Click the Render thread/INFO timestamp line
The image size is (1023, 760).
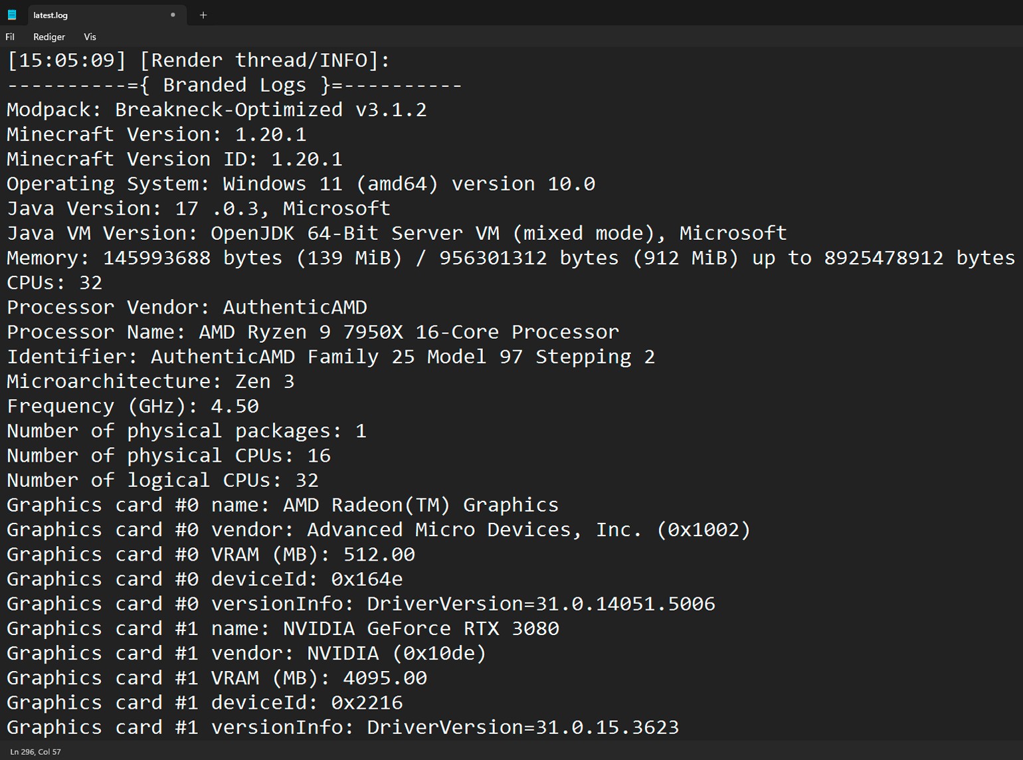coord(198,61)
